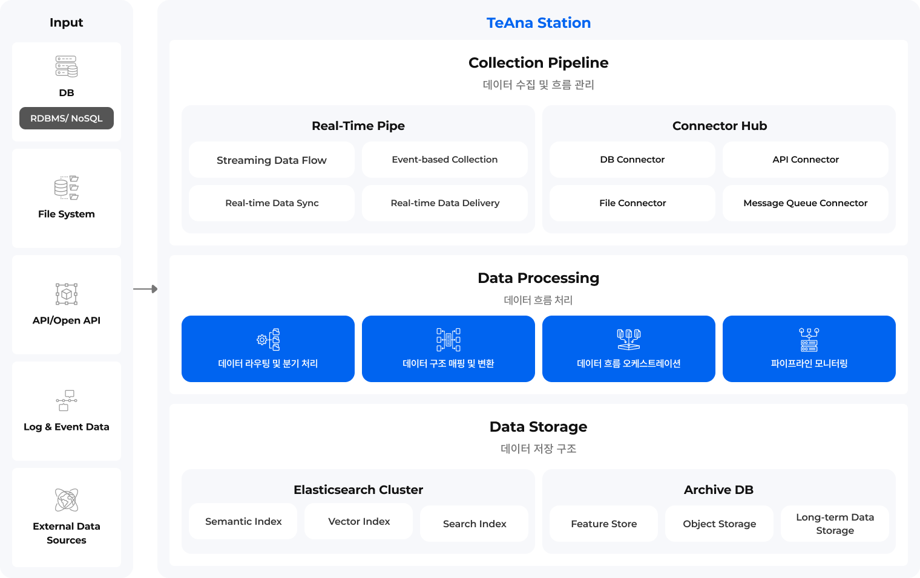Click the Feature Store box

(x=603, y=524)
